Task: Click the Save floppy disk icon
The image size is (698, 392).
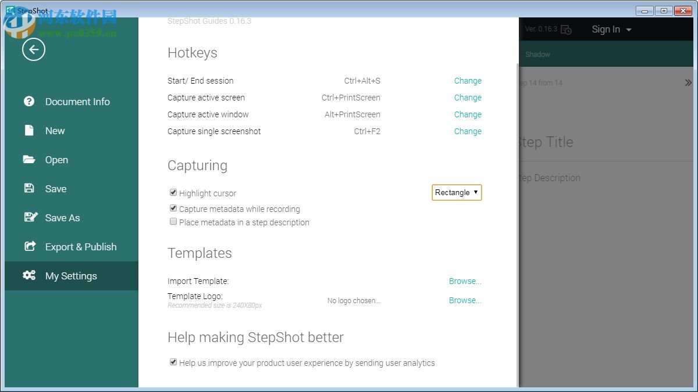Action: [29, 188]
